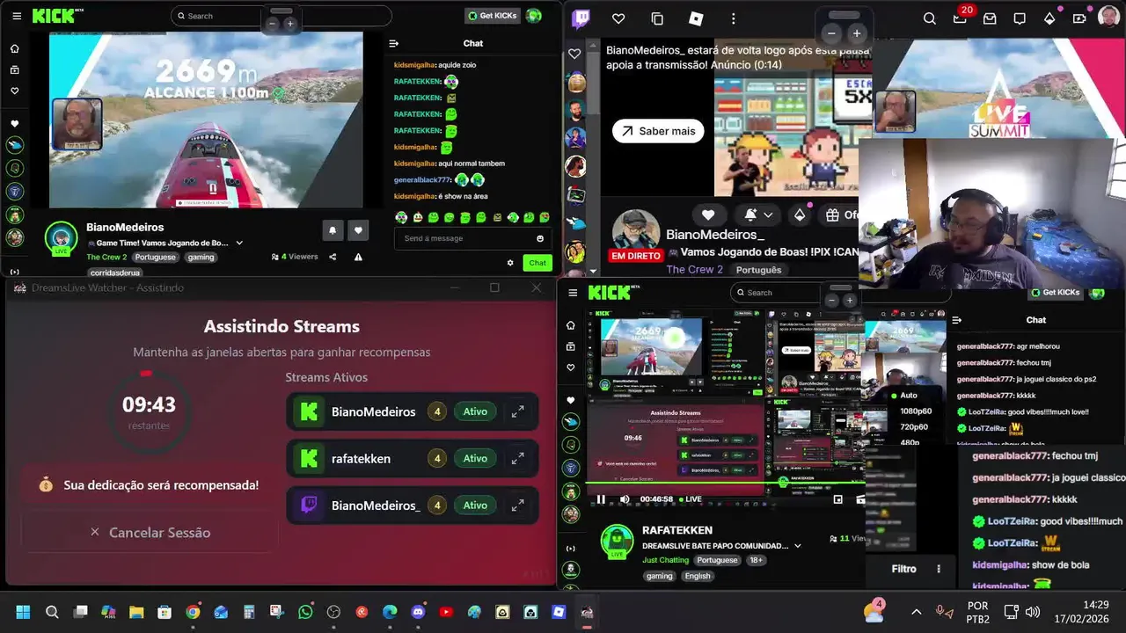Screen dimensions: 1126x633
Task: Open Twitch notifications inbox with badge 20
Action: click(x=960, y=18)
